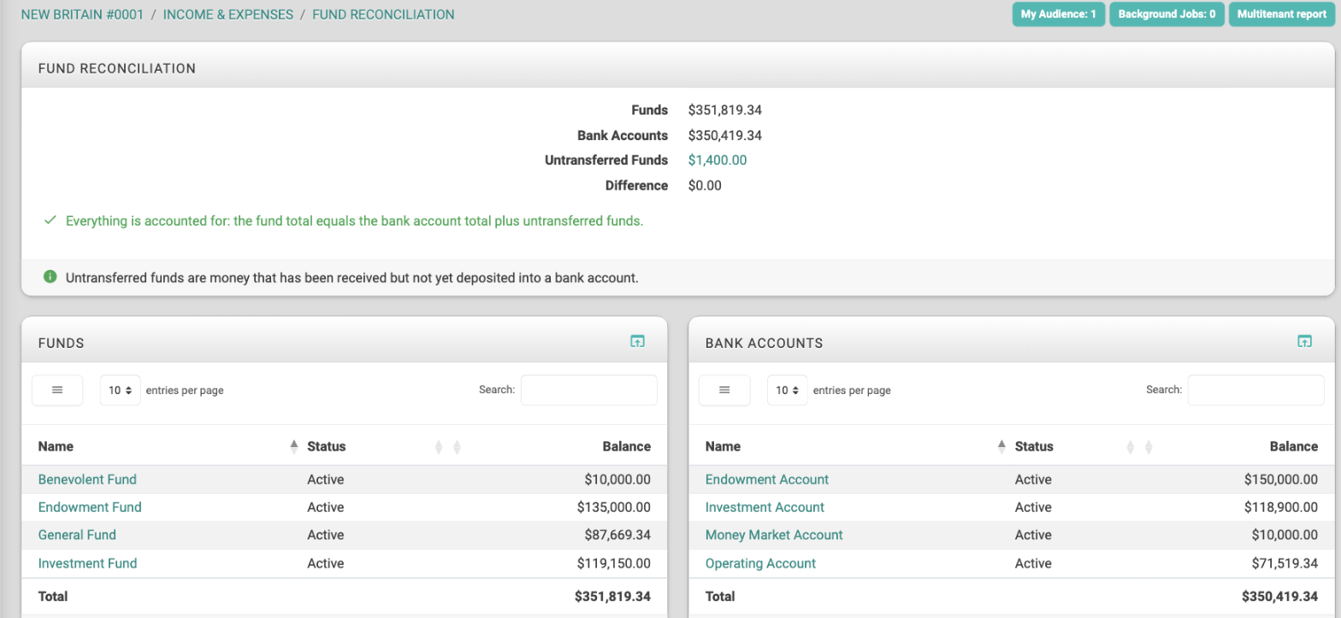Screen dimensions: 1341x618
Task: Open General Fund link
Action: click(77, 535)
